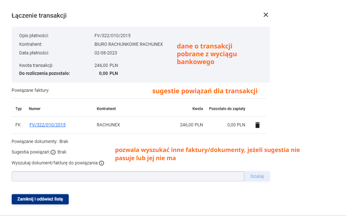
Task: Click payment date 02-08-2023
Action: [106, 53]
